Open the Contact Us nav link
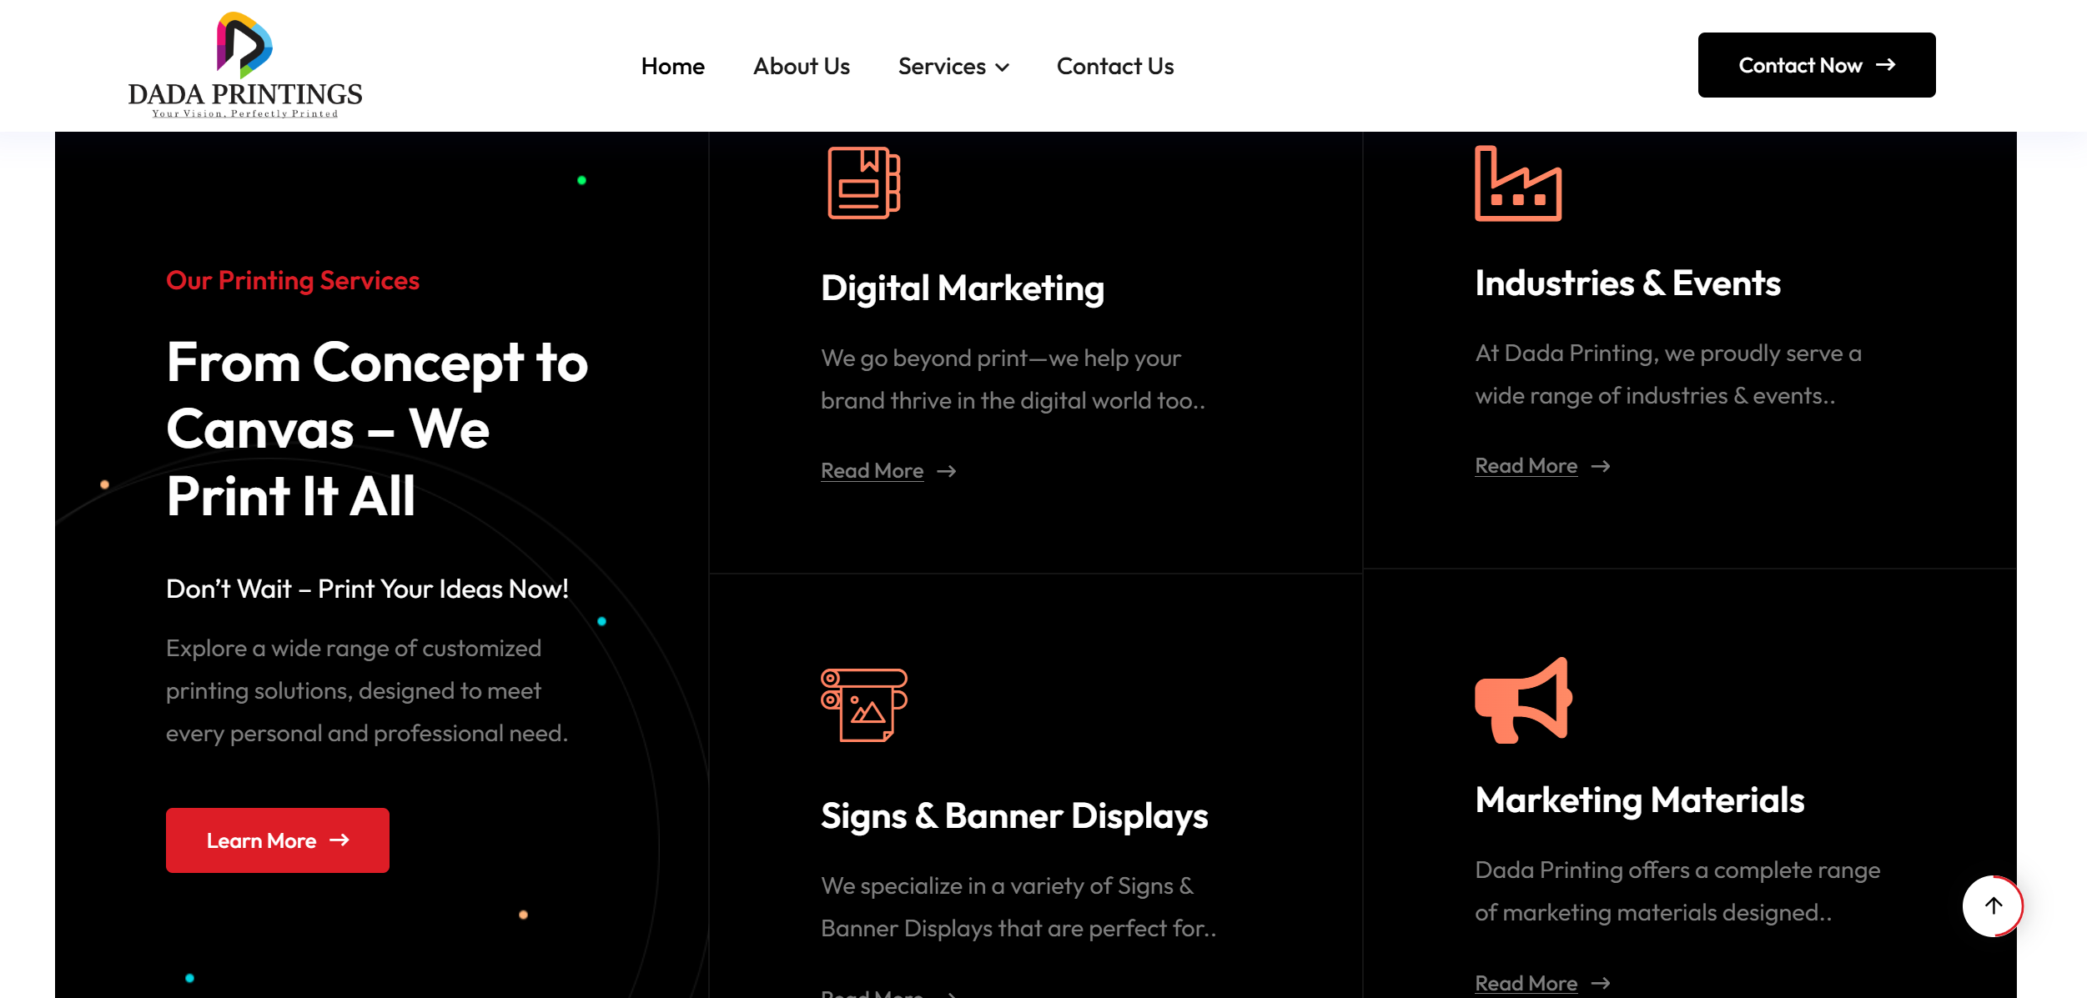The image size is (2087, 998). 1114,66
